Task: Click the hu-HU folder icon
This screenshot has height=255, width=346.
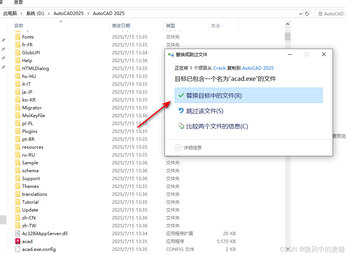Action: click(18, 76)
